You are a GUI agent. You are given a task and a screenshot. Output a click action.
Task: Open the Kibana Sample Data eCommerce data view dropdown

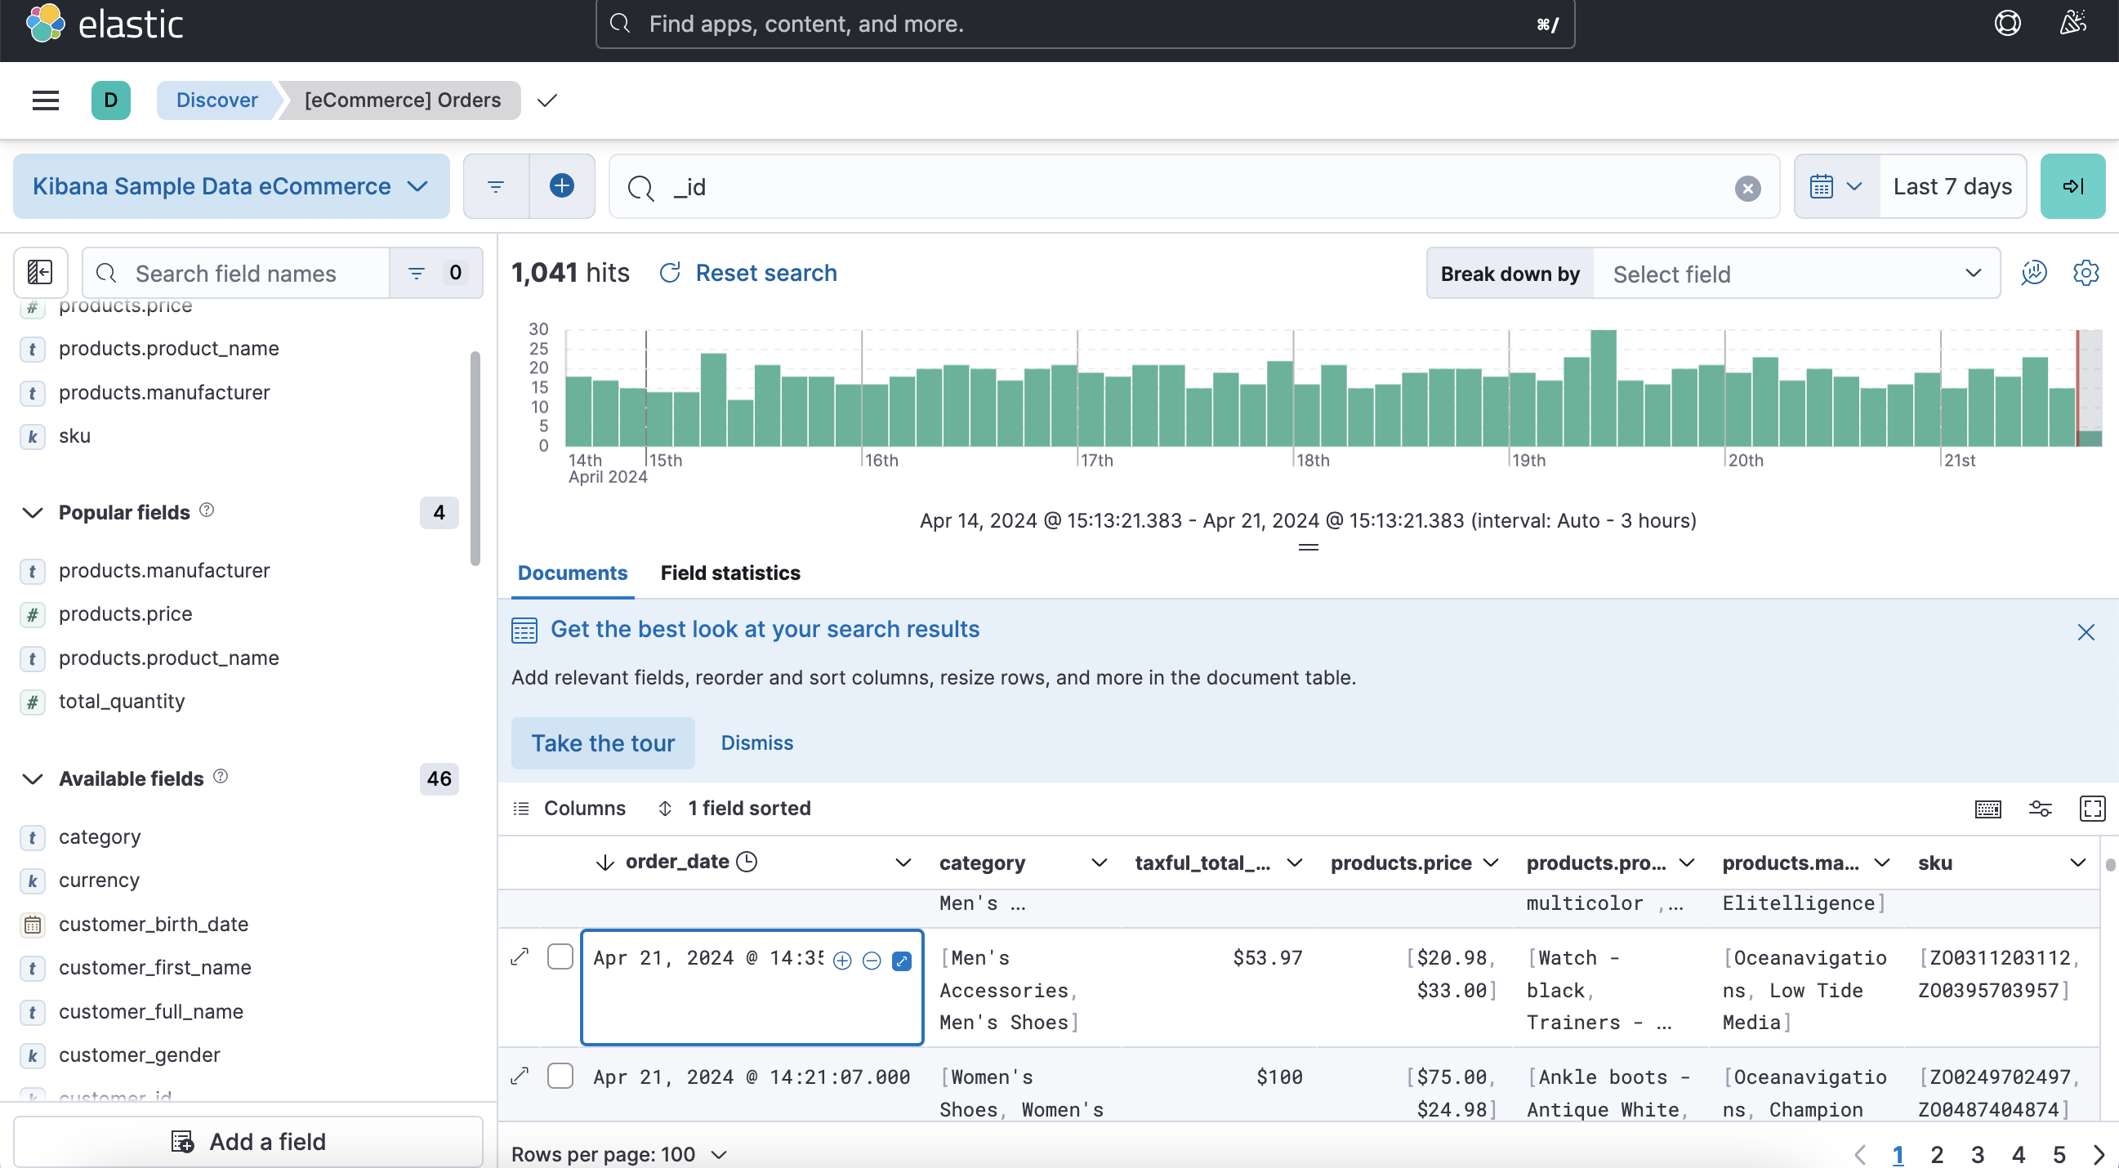tap(231, 187)
